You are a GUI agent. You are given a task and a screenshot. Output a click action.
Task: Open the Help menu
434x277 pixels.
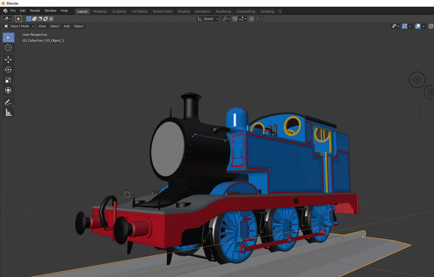point(64,10)
